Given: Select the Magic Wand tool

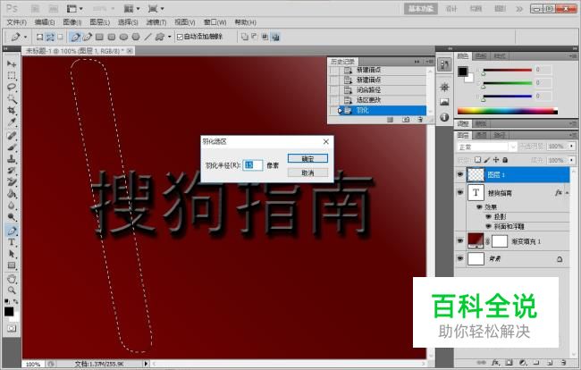Looking at the screenshot, I should tap(12, 99).
